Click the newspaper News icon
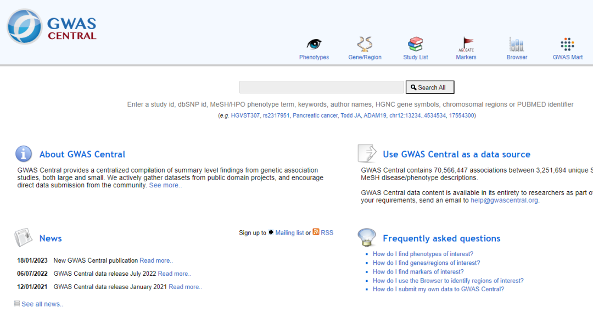 pyautogui.click(x=23, y=238)
